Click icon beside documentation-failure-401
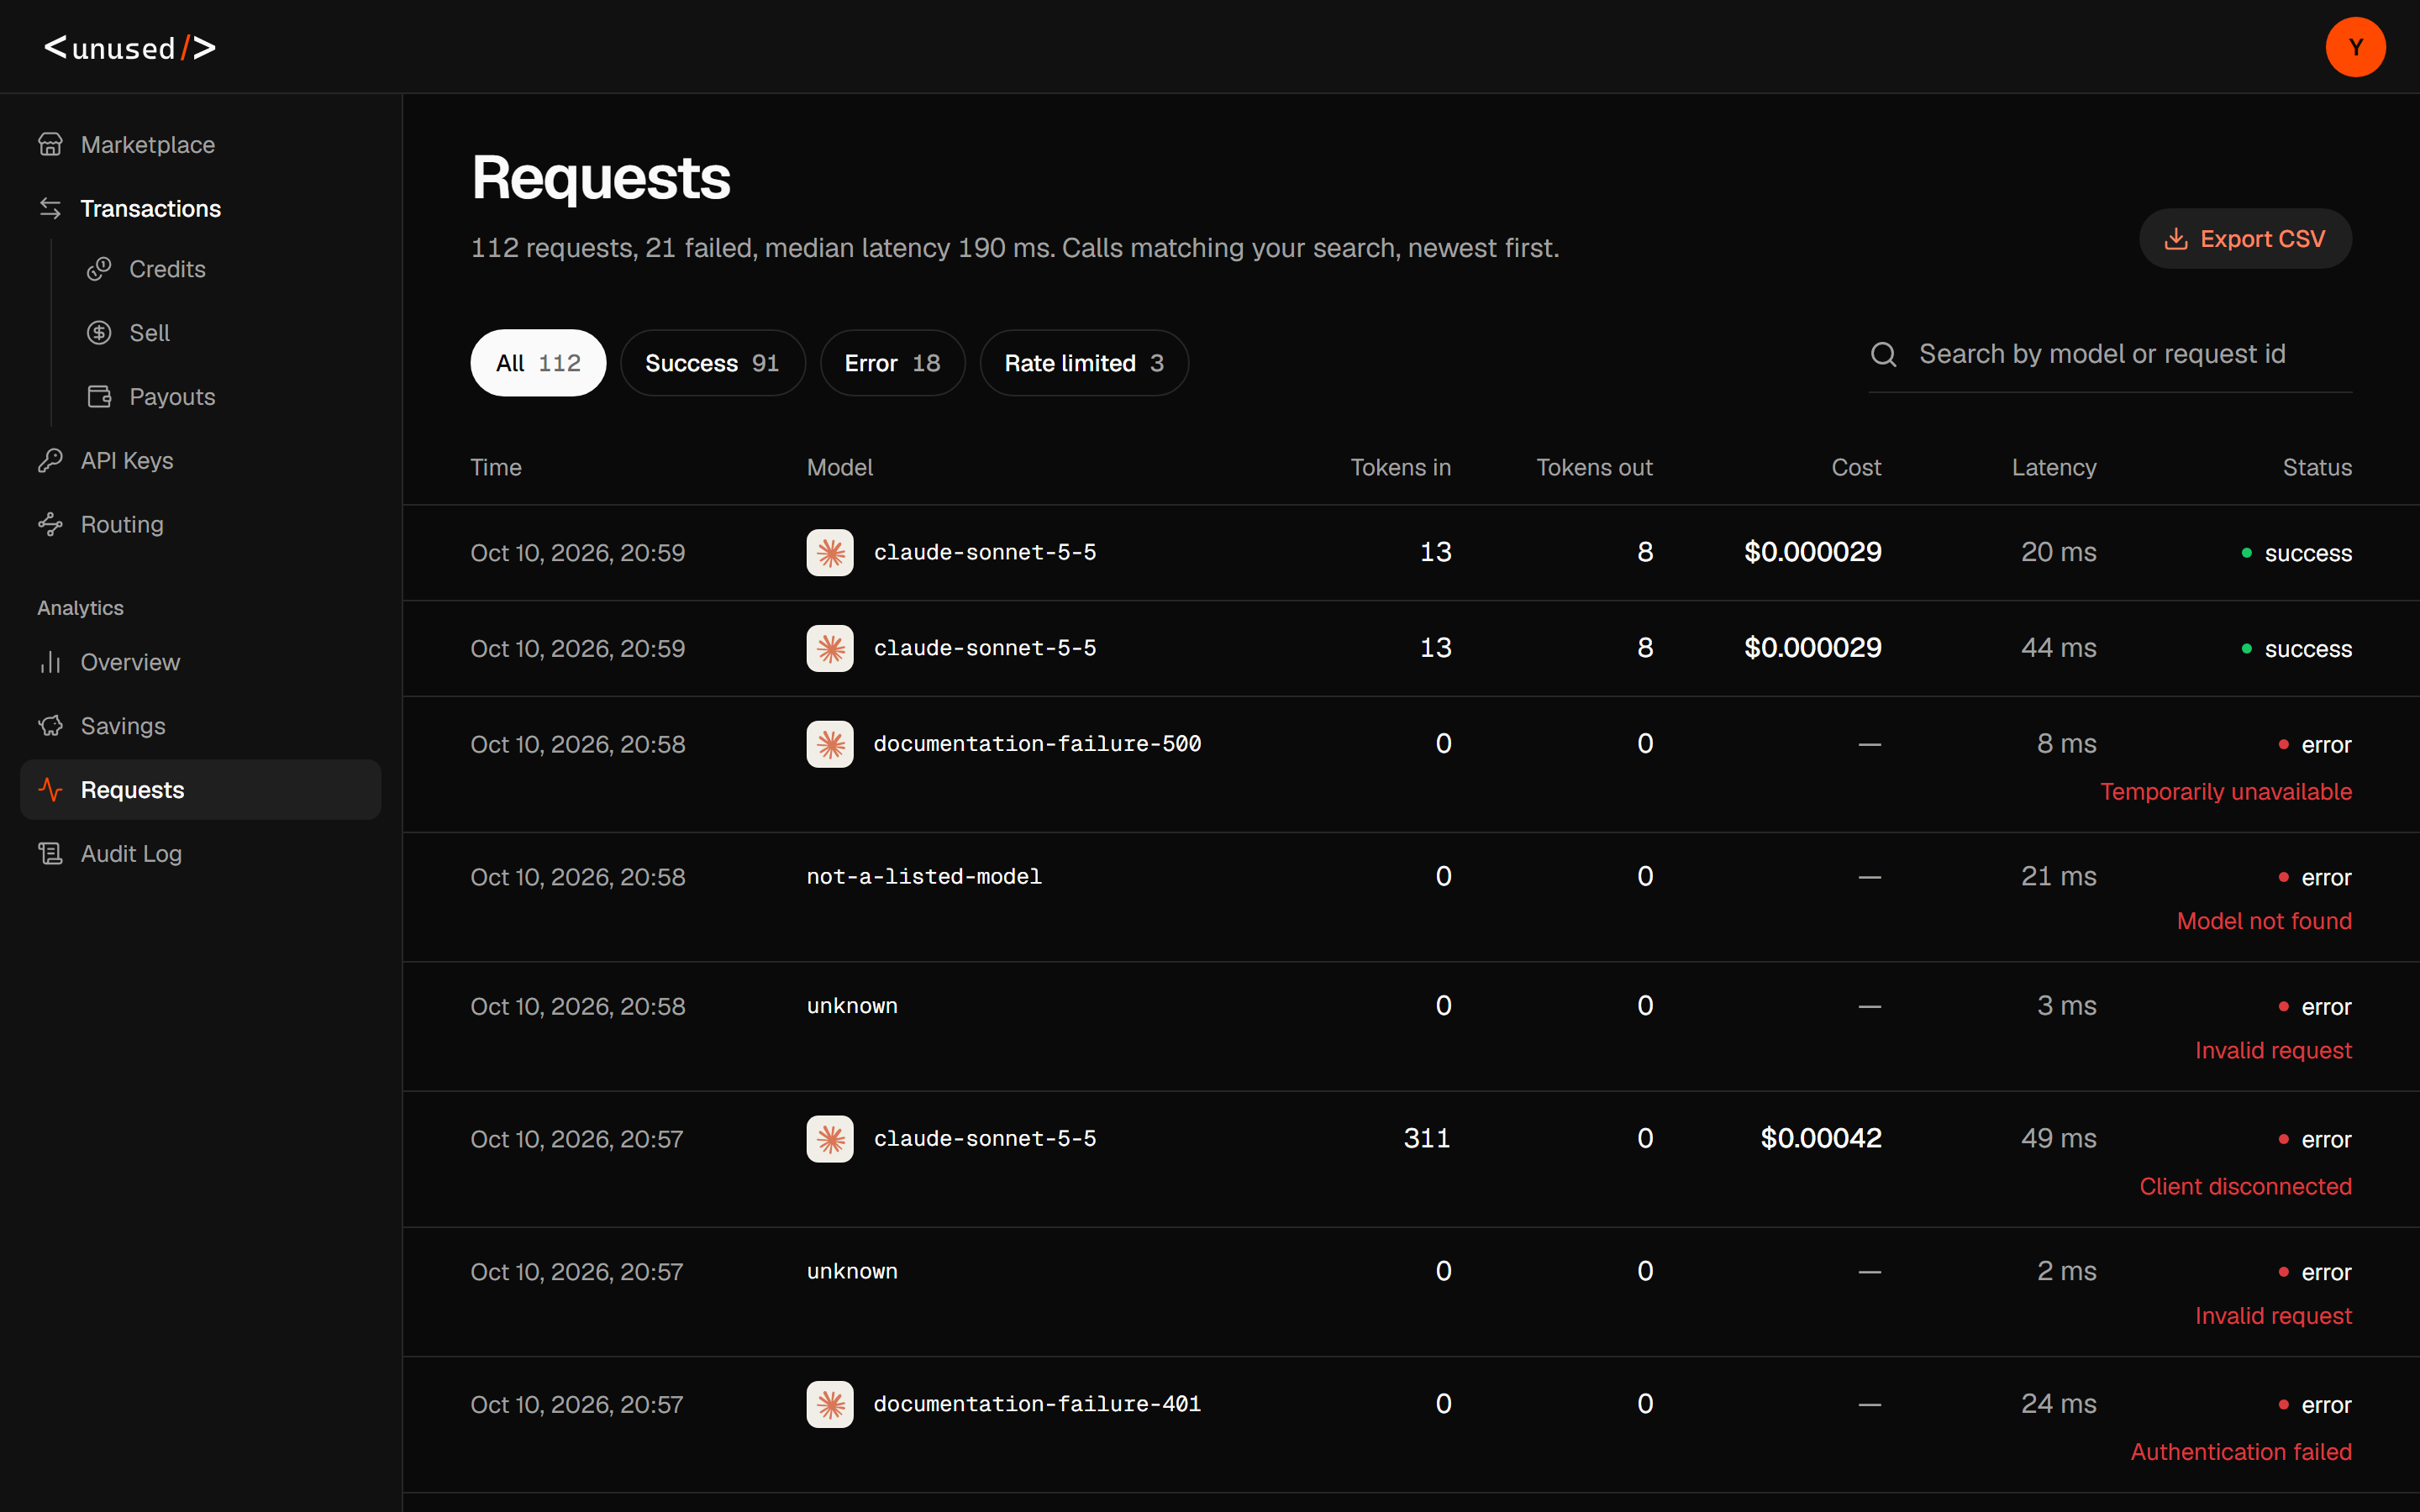 [830, 1404]
